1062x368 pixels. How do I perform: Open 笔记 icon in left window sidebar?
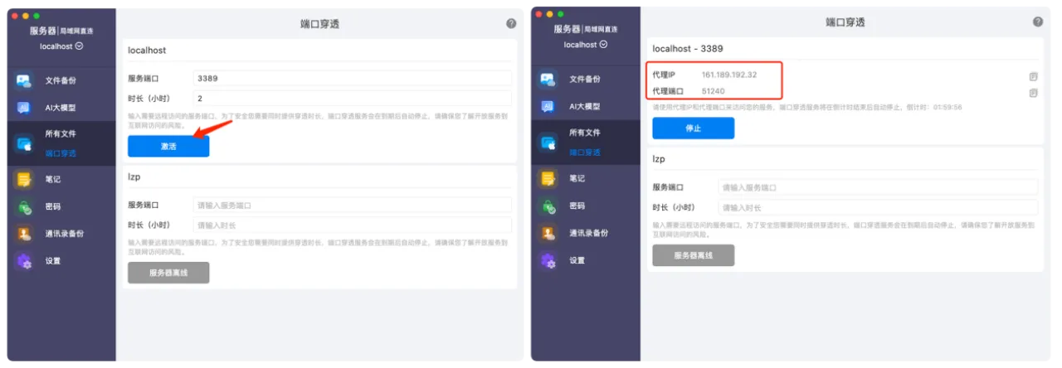pos(23,179)
